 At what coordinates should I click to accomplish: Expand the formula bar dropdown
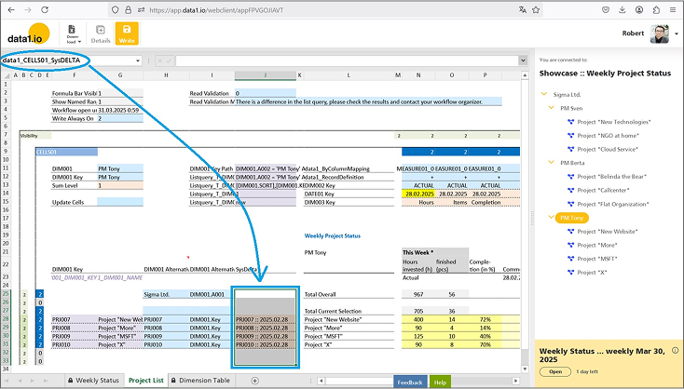(523, 60)
